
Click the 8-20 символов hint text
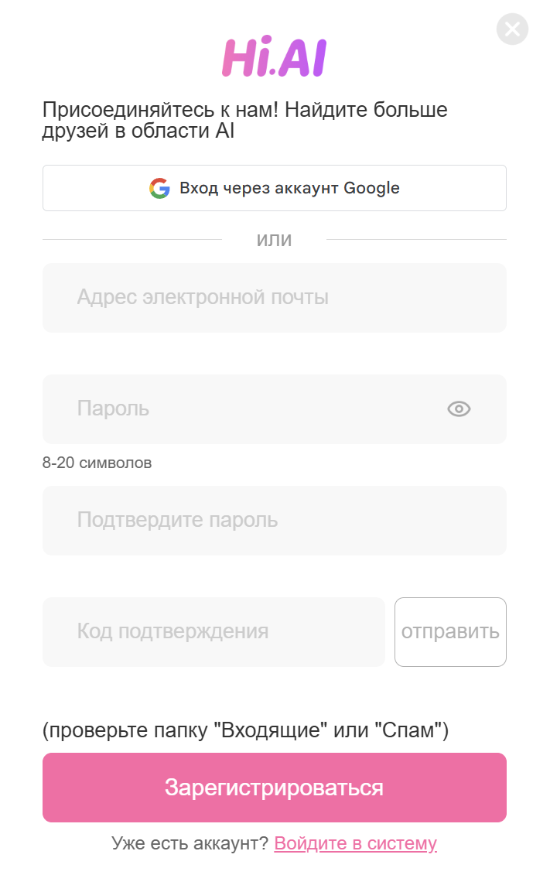(x=97, y=463)
